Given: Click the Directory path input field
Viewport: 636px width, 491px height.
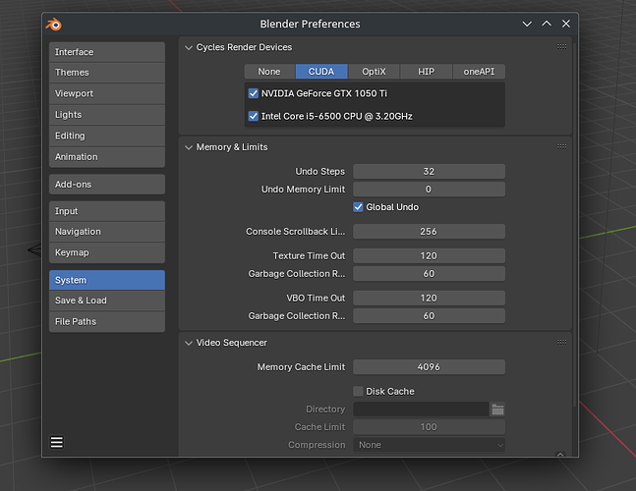Looking at the screenshot, I should click(x=421, y=409).
